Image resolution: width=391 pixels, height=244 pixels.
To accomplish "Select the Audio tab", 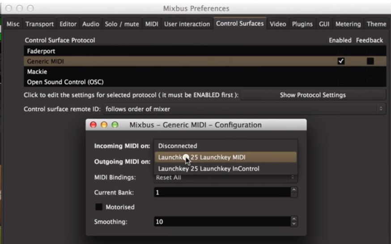I will (x=91, y=24).
